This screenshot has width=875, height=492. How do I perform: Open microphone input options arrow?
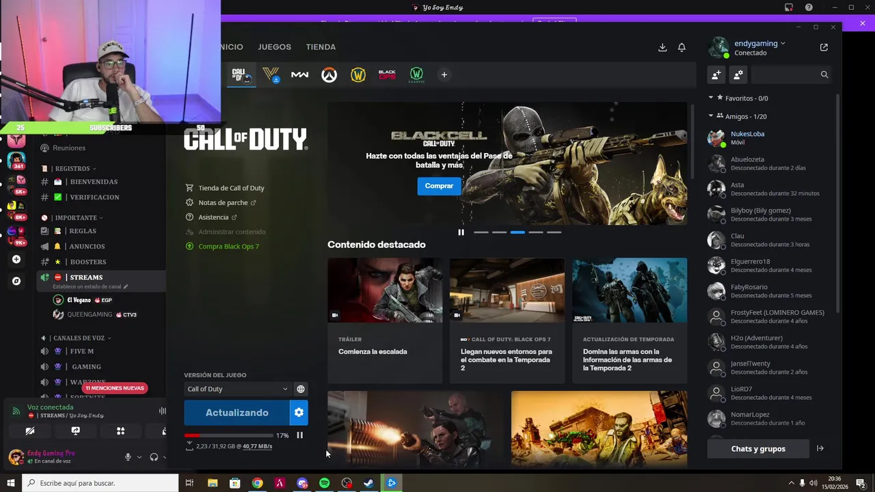coord(139,457)
